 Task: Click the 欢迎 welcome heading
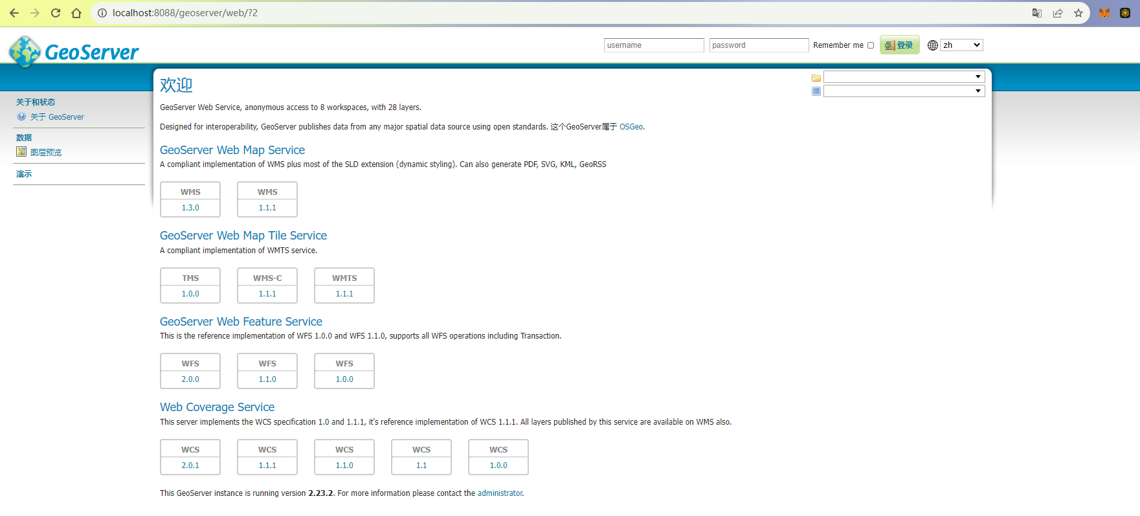coord(176,85)
